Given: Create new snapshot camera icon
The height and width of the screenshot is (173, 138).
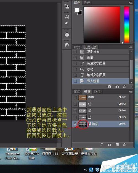Looking at the screenshot, I should coord(117,87).
